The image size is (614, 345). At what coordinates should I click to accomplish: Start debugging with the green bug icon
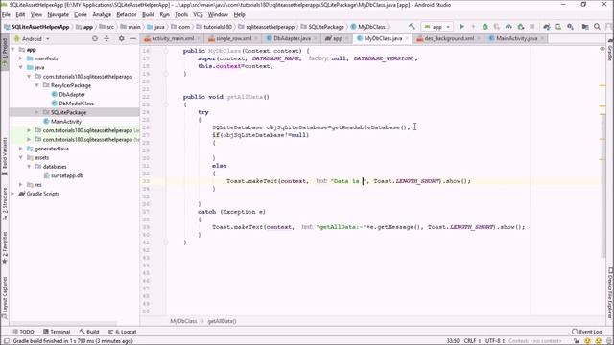pos(484,27)
